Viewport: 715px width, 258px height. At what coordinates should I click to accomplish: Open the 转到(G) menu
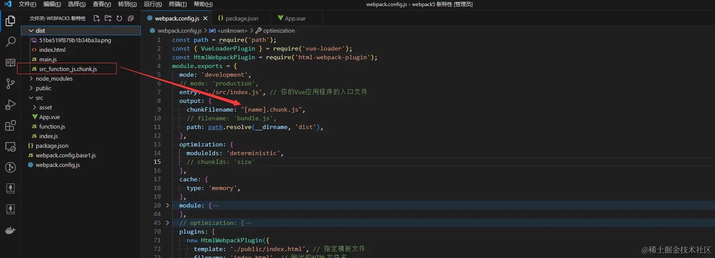[x=127, y=4]
